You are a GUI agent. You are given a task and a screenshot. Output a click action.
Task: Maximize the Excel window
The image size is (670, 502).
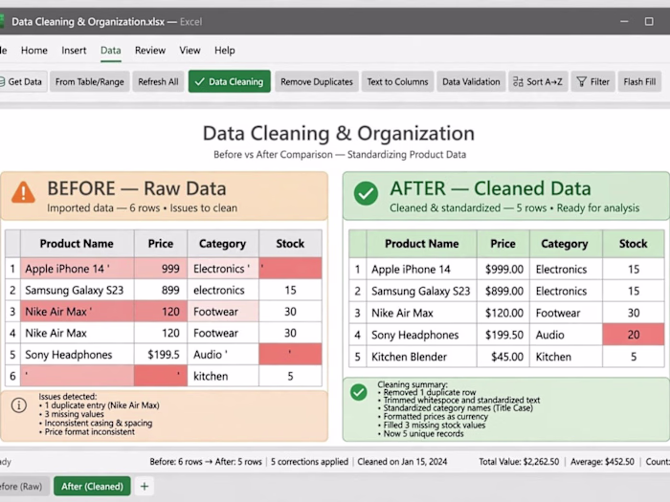(x=649, y=21)
